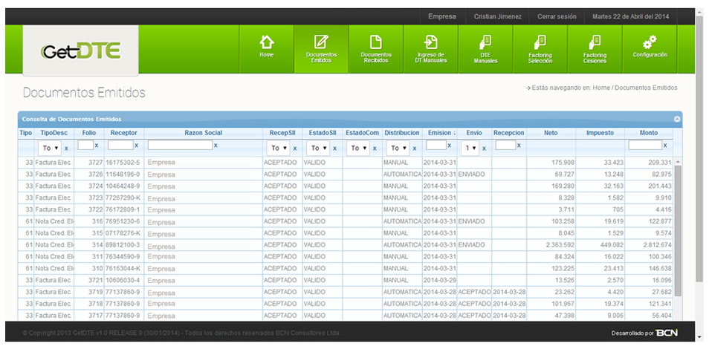Sort the table by Emision column header

coord(441,133)
